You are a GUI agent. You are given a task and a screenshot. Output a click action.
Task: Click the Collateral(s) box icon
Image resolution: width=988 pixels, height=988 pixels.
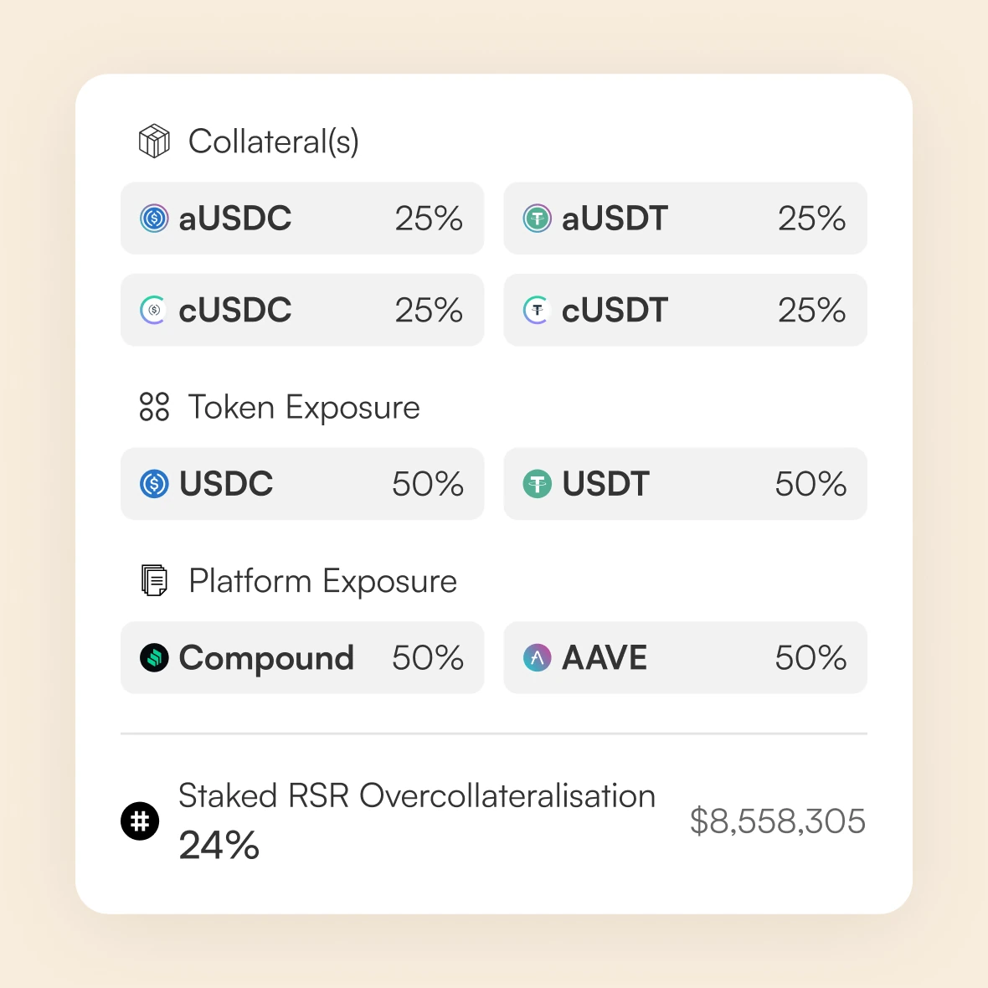pyautogui.click(x=154, y=142)
